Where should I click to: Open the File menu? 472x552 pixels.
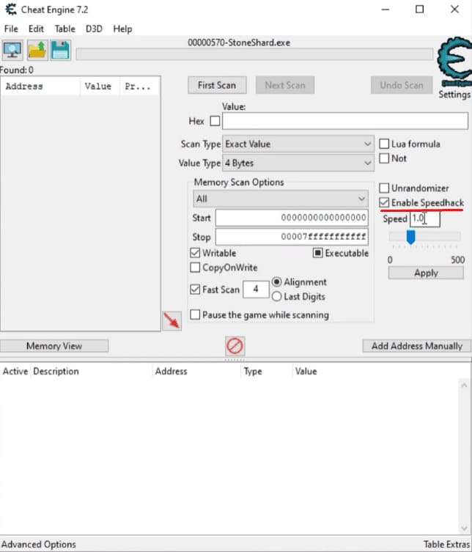(11, 29)
